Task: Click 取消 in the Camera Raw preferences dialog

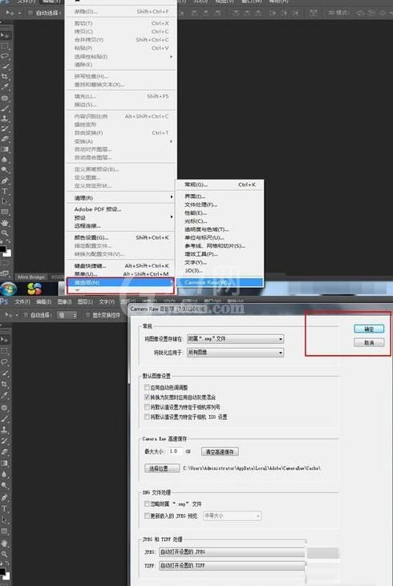Action: point(369,342)
